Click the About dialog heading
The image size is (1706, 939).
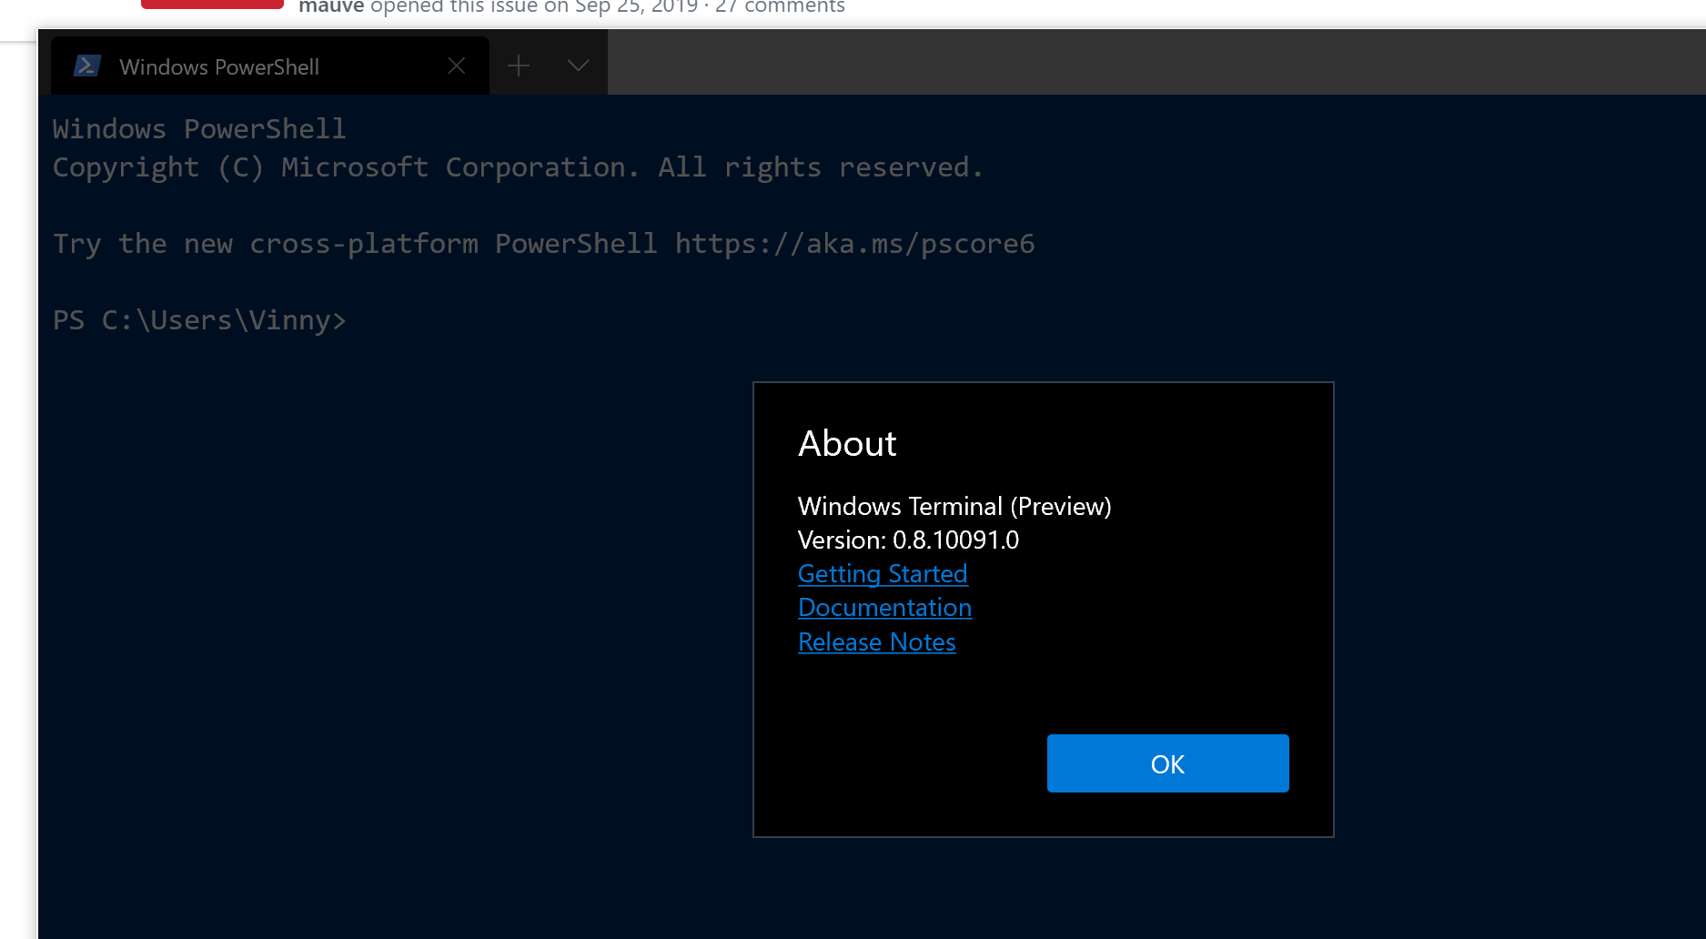click(x=847, y=444)
